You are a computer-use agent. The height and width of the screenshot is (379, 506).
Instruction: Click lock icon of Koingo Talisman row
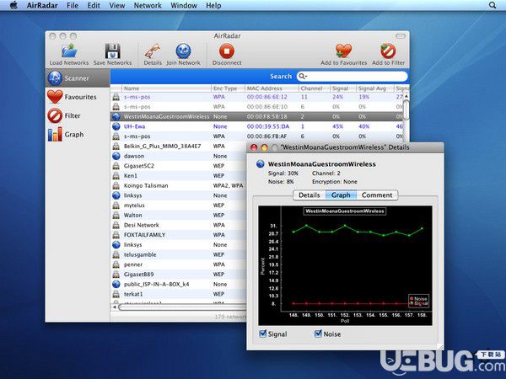tap(116, 185)
